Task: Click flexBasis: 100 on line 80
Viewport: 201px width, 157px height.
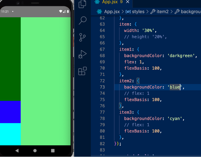Action: tap(143, 131)
